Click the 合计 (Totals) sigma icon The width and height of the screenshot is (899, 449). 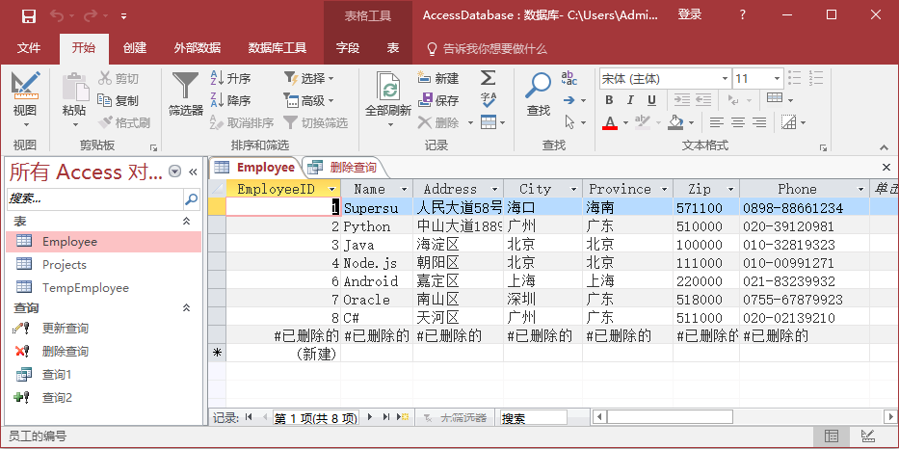click(489, 78)
